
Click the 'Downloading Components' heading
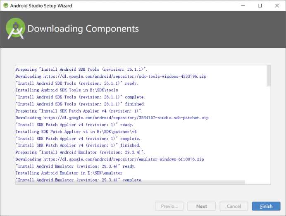coord(83,29)
